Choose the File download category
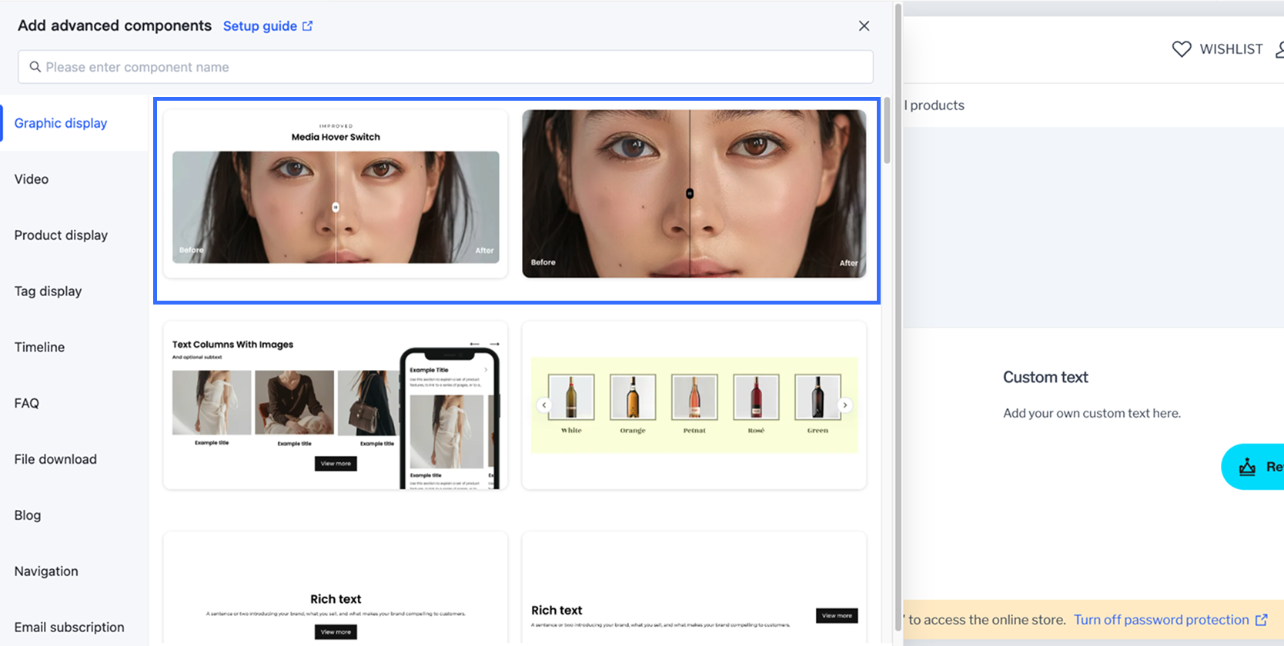1284x646 pixels. (x=55, y=460)
